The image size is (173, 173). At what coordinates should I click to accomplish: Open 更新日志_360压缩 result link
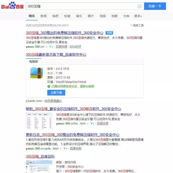[73, 135]
